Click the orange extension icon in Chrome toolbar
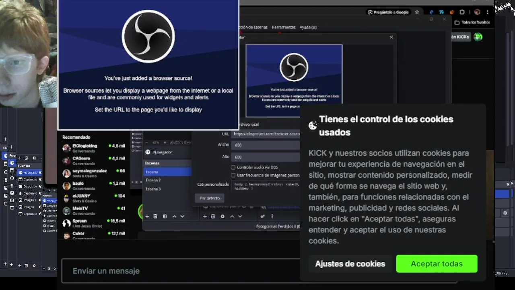Image resolution: width=515 pixels, height=290 pixels. [452, 12]
